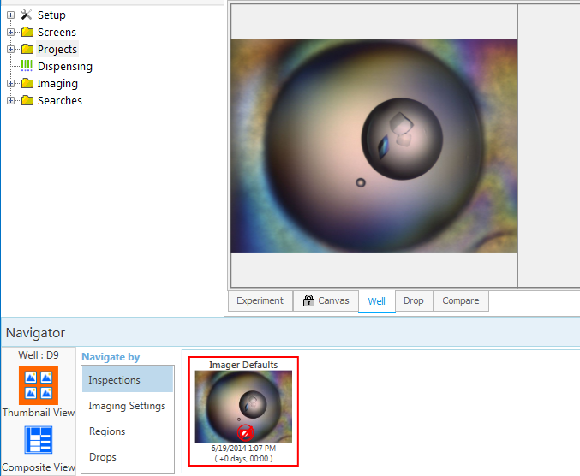Click the Thumbnail View label

[39, 413]
